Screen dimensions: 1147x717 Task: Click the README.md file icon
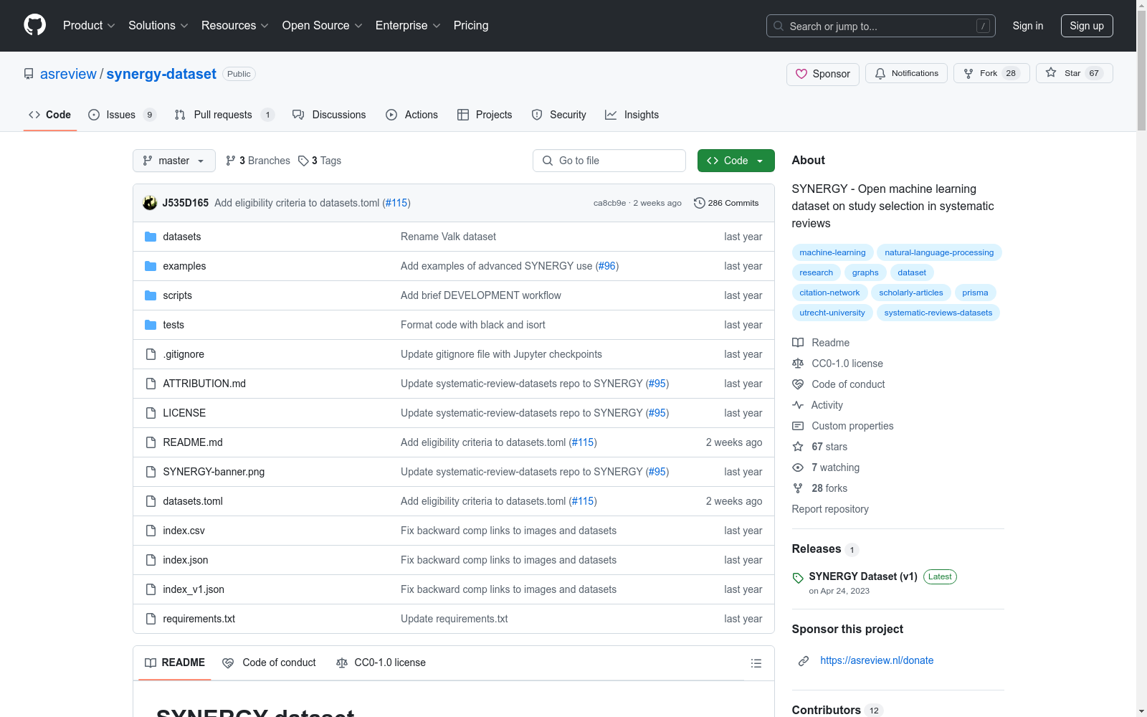click(151, 442)
